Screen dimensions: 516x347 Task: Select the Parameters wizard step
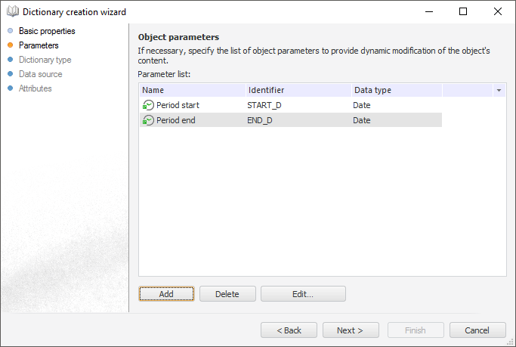(39, 45)
